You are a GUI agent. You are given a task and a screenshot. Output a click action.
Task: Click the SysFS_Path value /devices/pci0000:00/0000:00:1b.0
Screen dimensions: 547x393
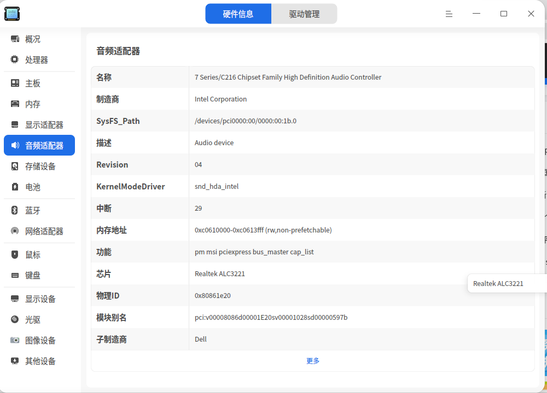246,121
